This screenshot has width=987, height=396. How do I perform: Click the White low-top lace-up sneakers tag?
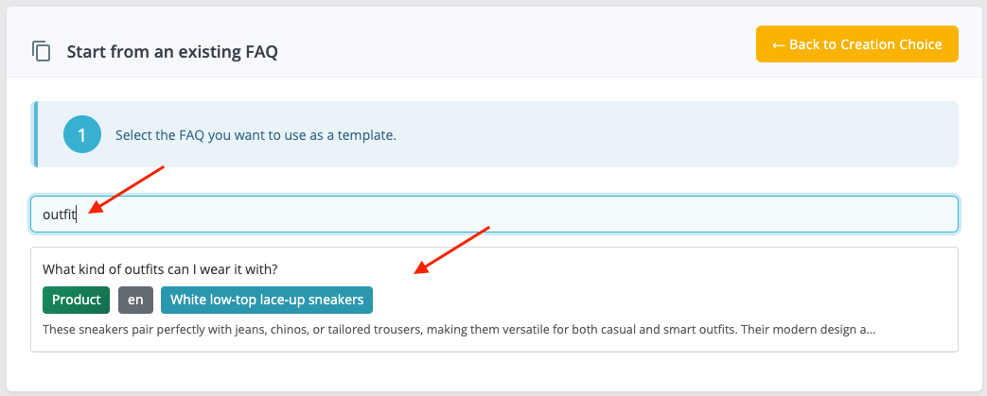click(x=266, y=300)
